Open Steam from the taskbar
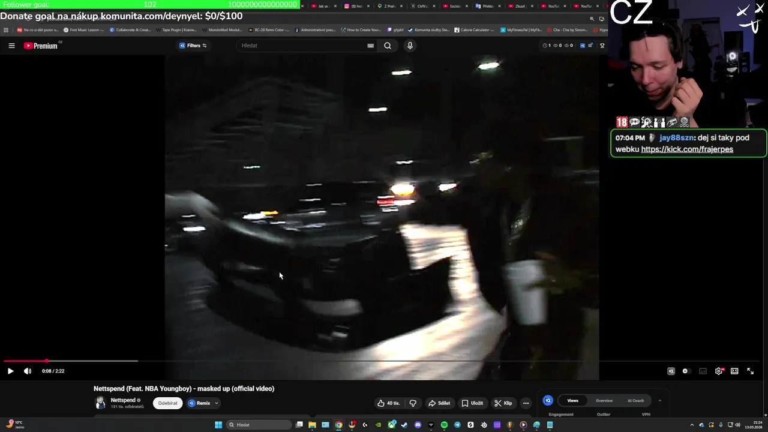The width and height of the screenshot is (768, 432). pos(404,425)
